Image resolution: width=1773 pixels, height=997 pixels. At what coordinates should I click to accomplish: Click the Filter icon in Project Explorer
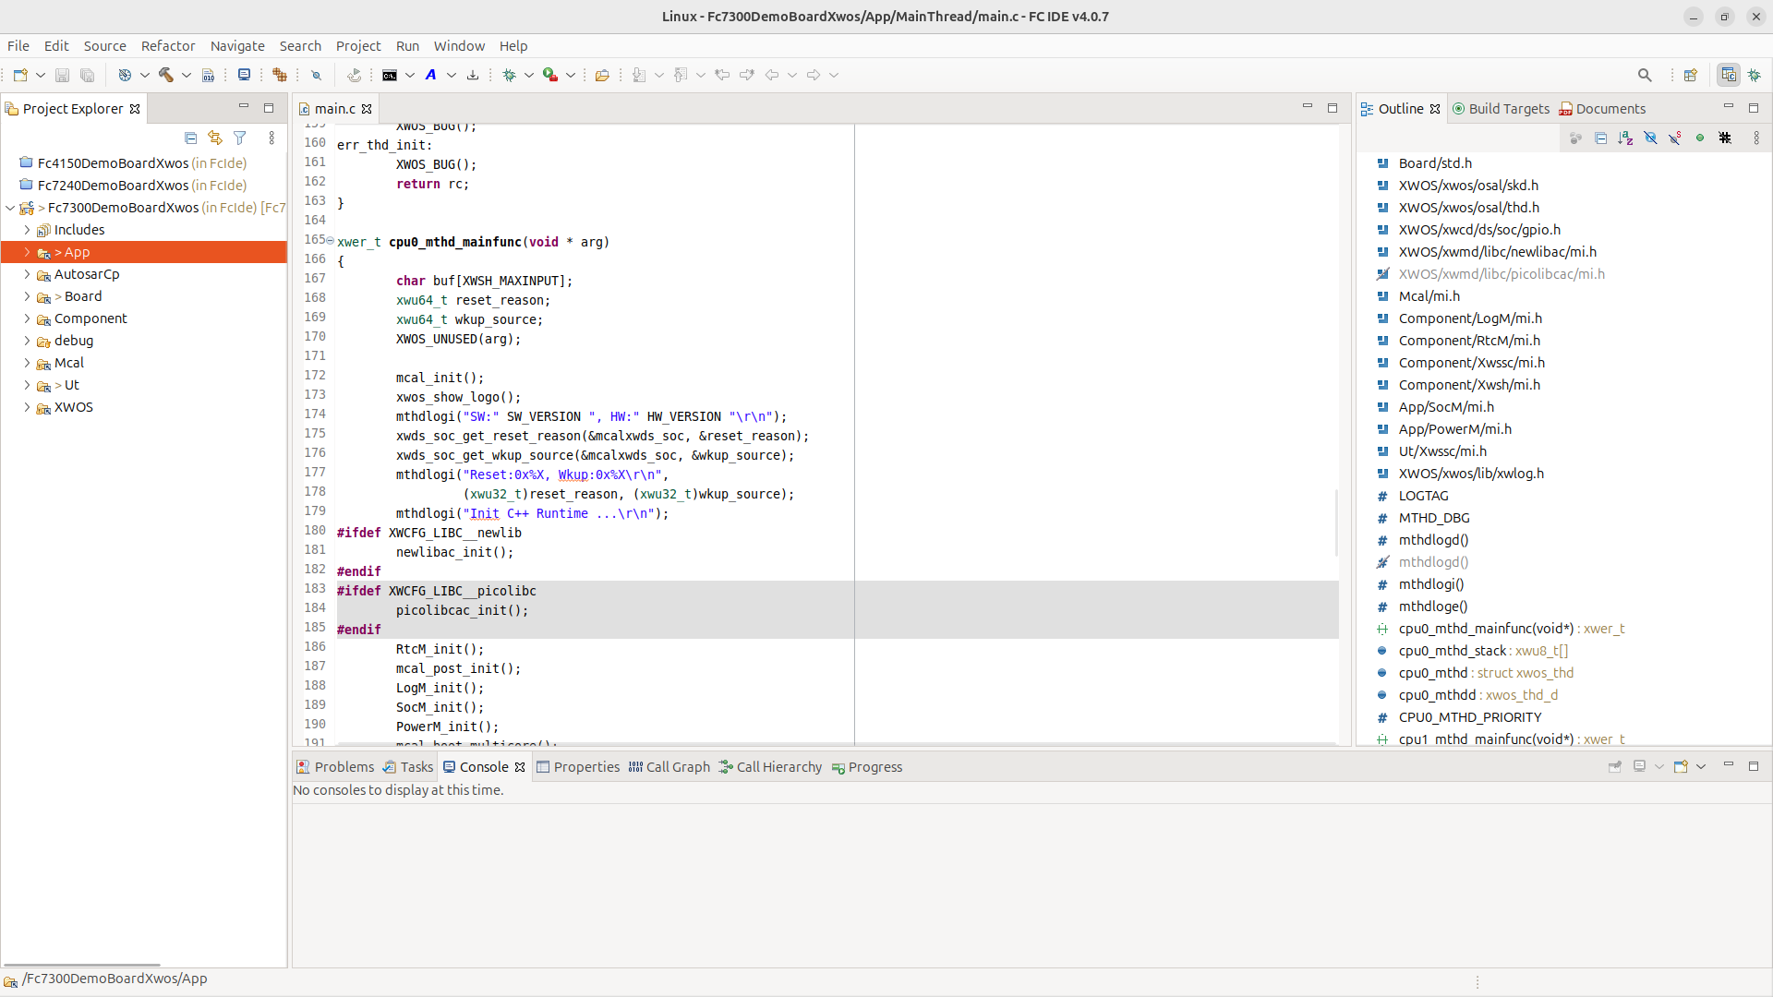240,138
